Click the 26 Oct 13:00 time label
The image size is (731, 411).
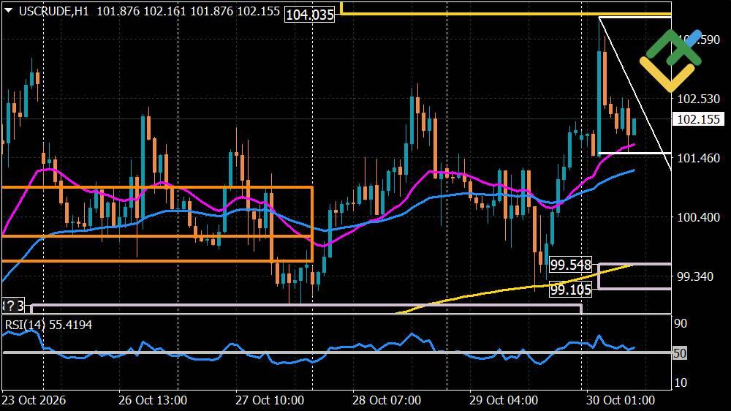(x=153, y=400)
